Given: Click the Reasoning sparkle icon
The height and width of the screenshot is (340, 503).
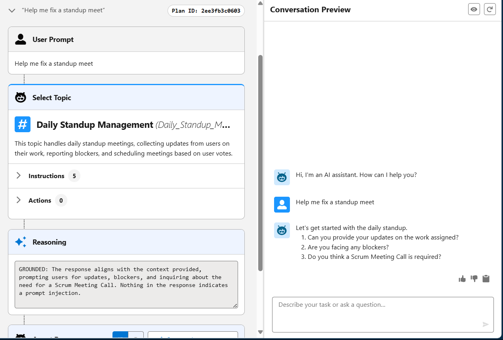Looking at the screenshot, I should click(21, 242).
